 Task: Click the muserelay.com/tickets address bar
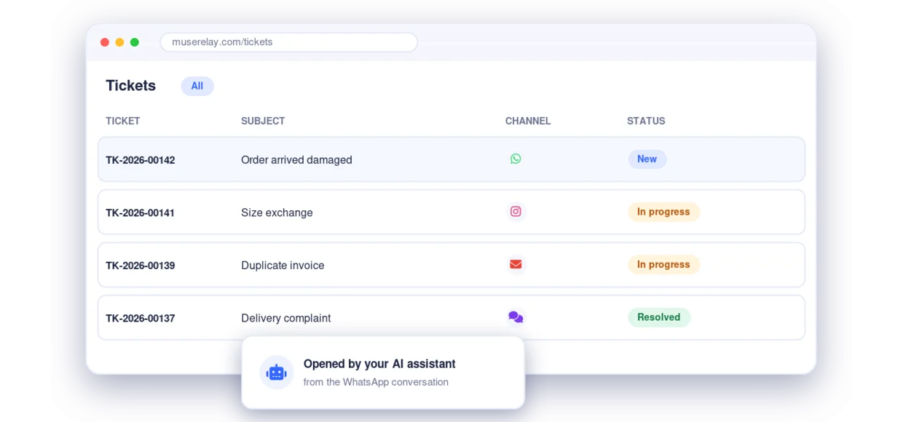(x=289, y=42)
